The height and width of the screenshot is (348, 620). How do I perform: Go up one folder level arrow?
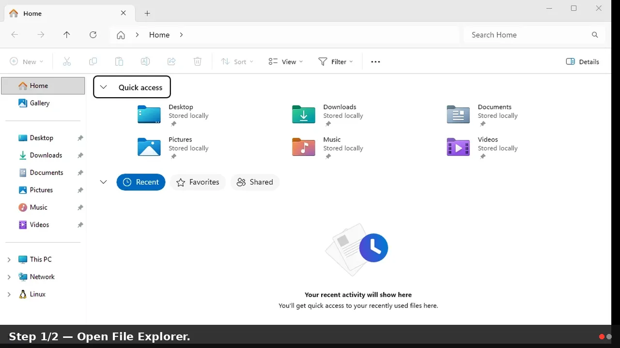(67, 35)
